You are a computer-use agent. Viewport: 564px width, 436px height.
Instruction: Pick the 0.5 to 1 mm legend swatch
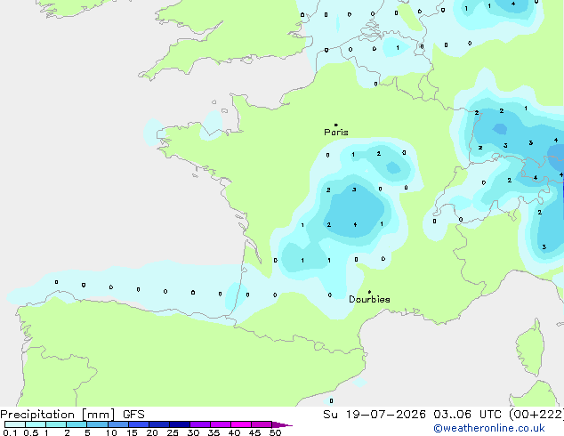click(36, 424)
